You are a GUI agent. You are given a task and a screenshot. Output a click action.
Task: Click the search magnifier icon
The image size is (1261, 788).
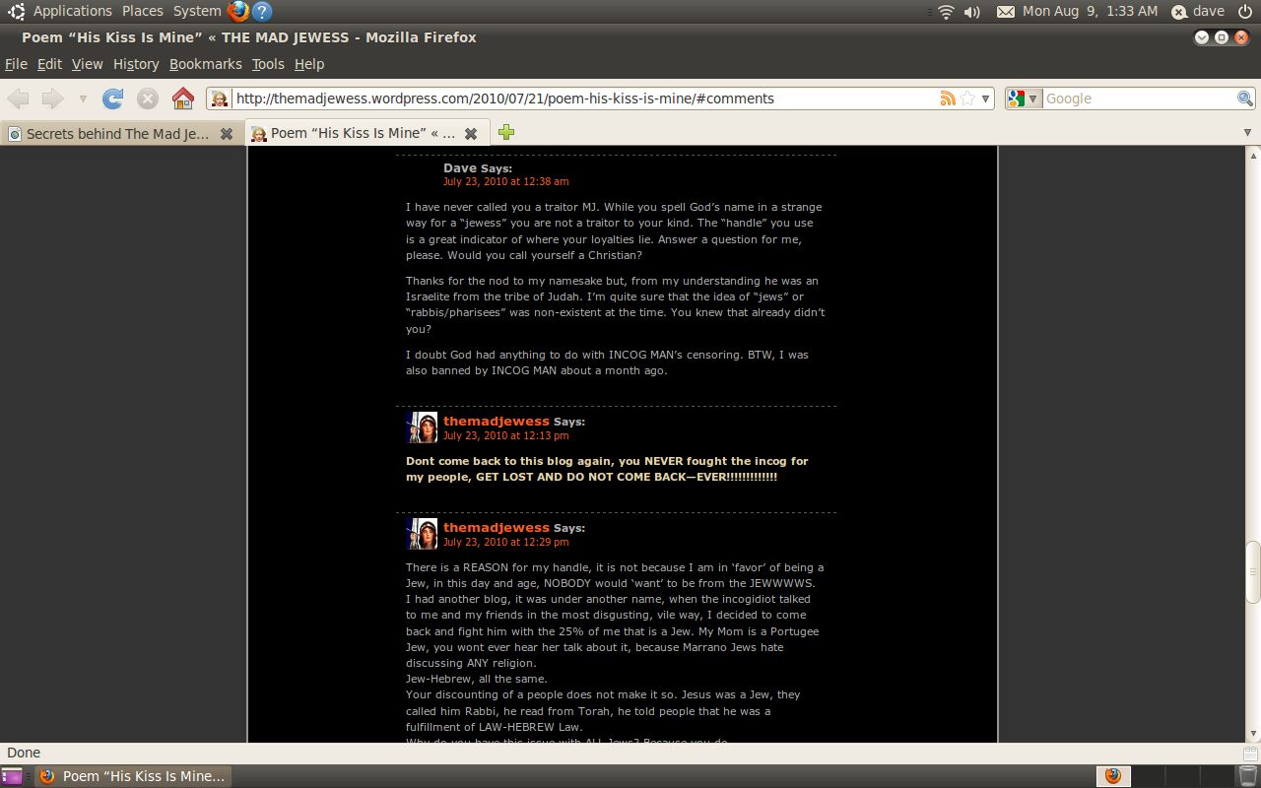click(1245, 98)
